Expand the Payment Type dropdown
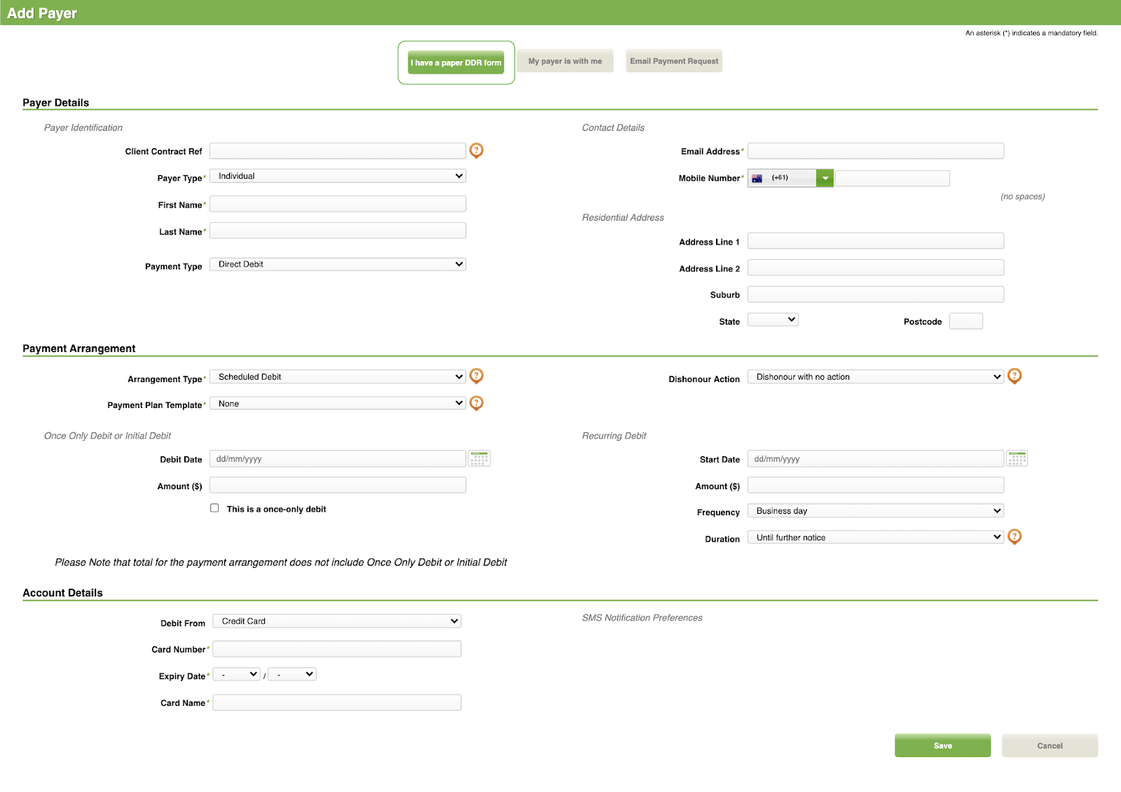The image size is (1121, 792). tap(338, 264)
